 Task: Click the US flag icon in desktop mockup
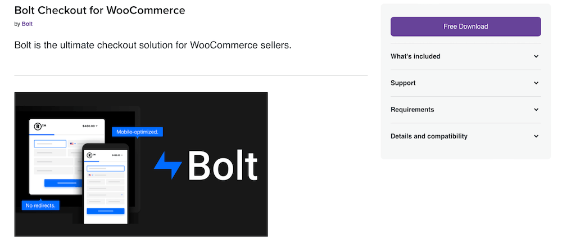click(x=72, y=144)
